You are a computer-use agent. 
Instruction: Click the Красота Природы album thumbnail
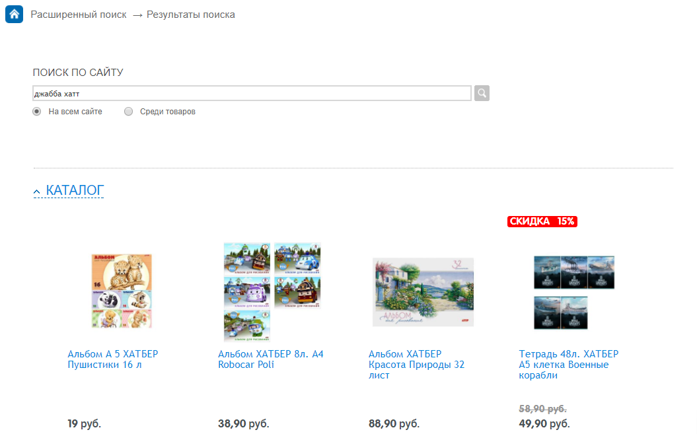tap(423, 292)
